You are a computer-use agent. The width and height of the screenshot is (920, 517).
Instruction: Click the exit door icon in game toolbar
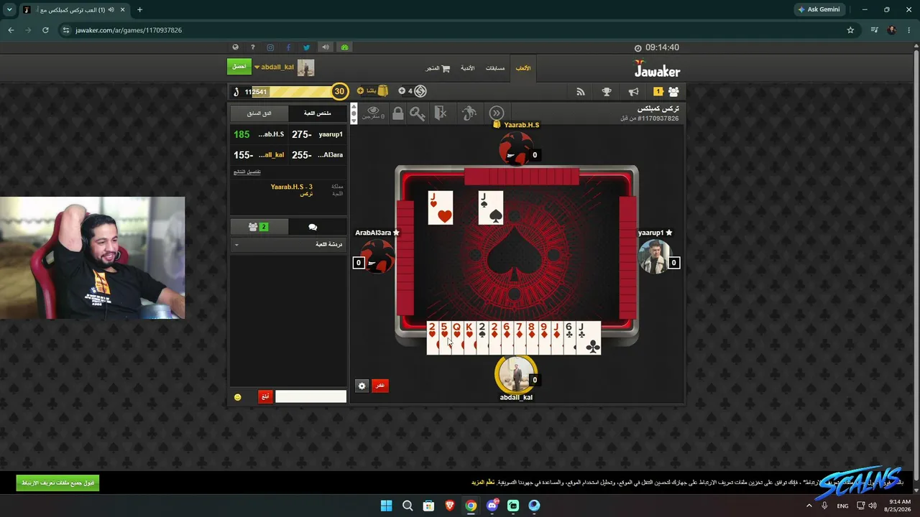441,113
